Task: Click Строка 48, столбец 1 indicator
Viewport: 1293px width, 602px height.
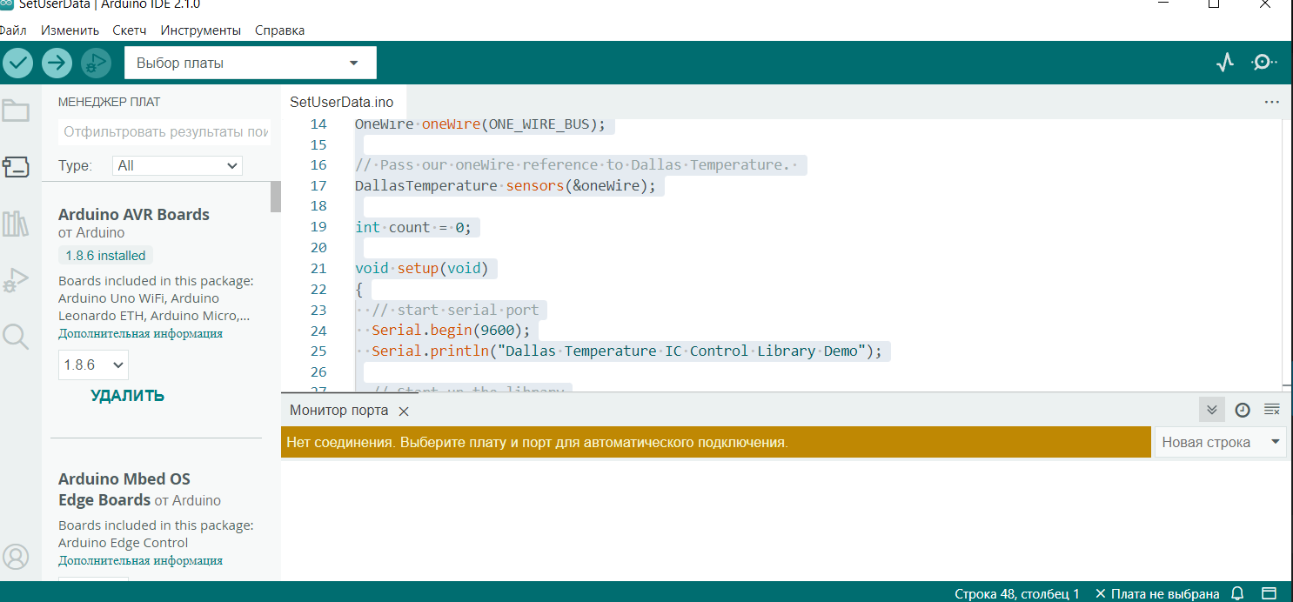Action: click(1016, 593)
